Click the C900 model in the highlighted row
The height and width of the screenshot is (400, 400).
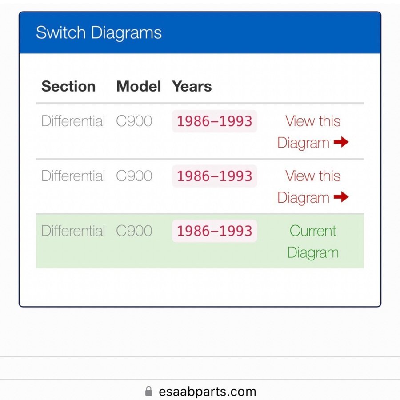coord(134,231)
